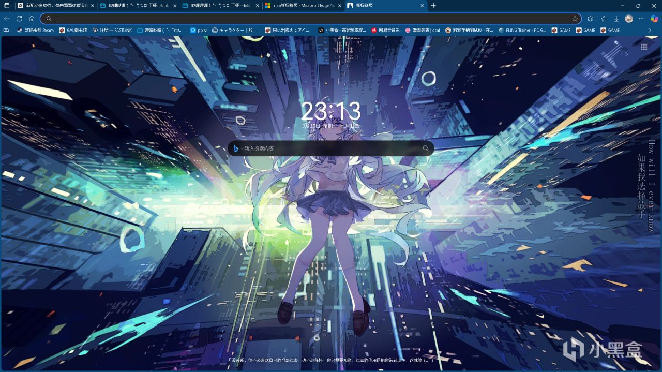Image resolution: width=662 pixels, height=372 pixels.
Task: Open the pixiv bookmark
Action: click(x=199, y=30)
